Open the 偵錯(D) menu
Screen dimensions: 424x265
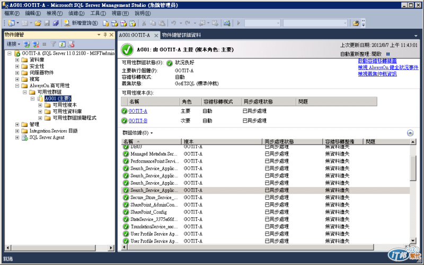(76, 13)
